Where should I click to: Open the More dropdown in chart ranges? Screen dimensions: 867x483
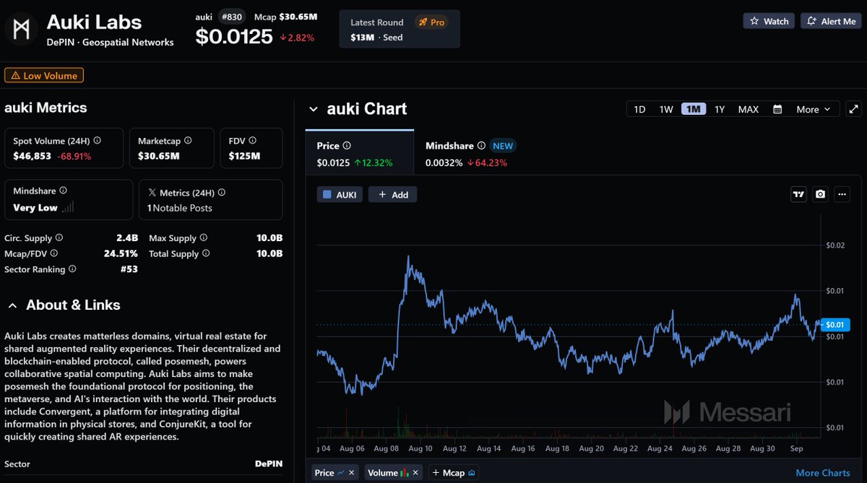[814, 109]
